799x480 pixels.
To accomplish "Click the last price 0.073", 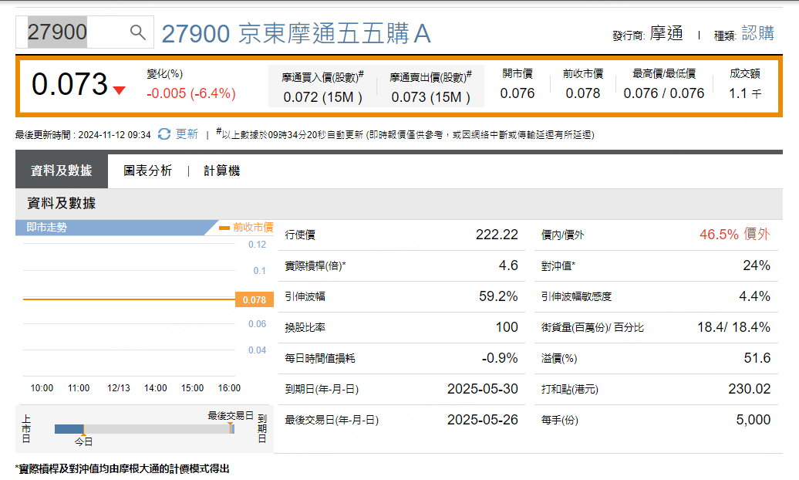I will (70, 84).
